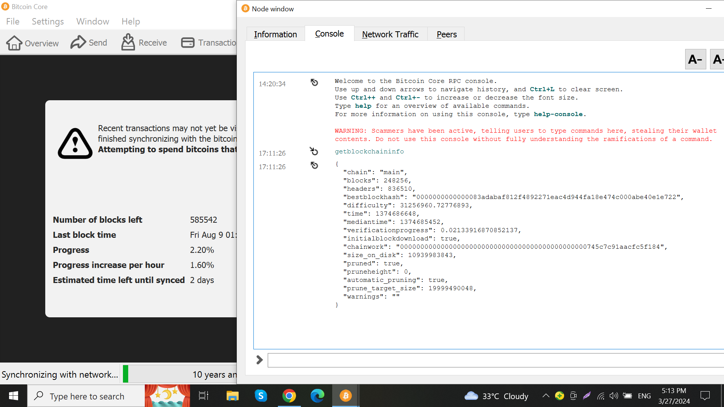Open the Settings menu
Image resolution: width=724 pixels, height=407 pixels.
click(x=48, y=21)
